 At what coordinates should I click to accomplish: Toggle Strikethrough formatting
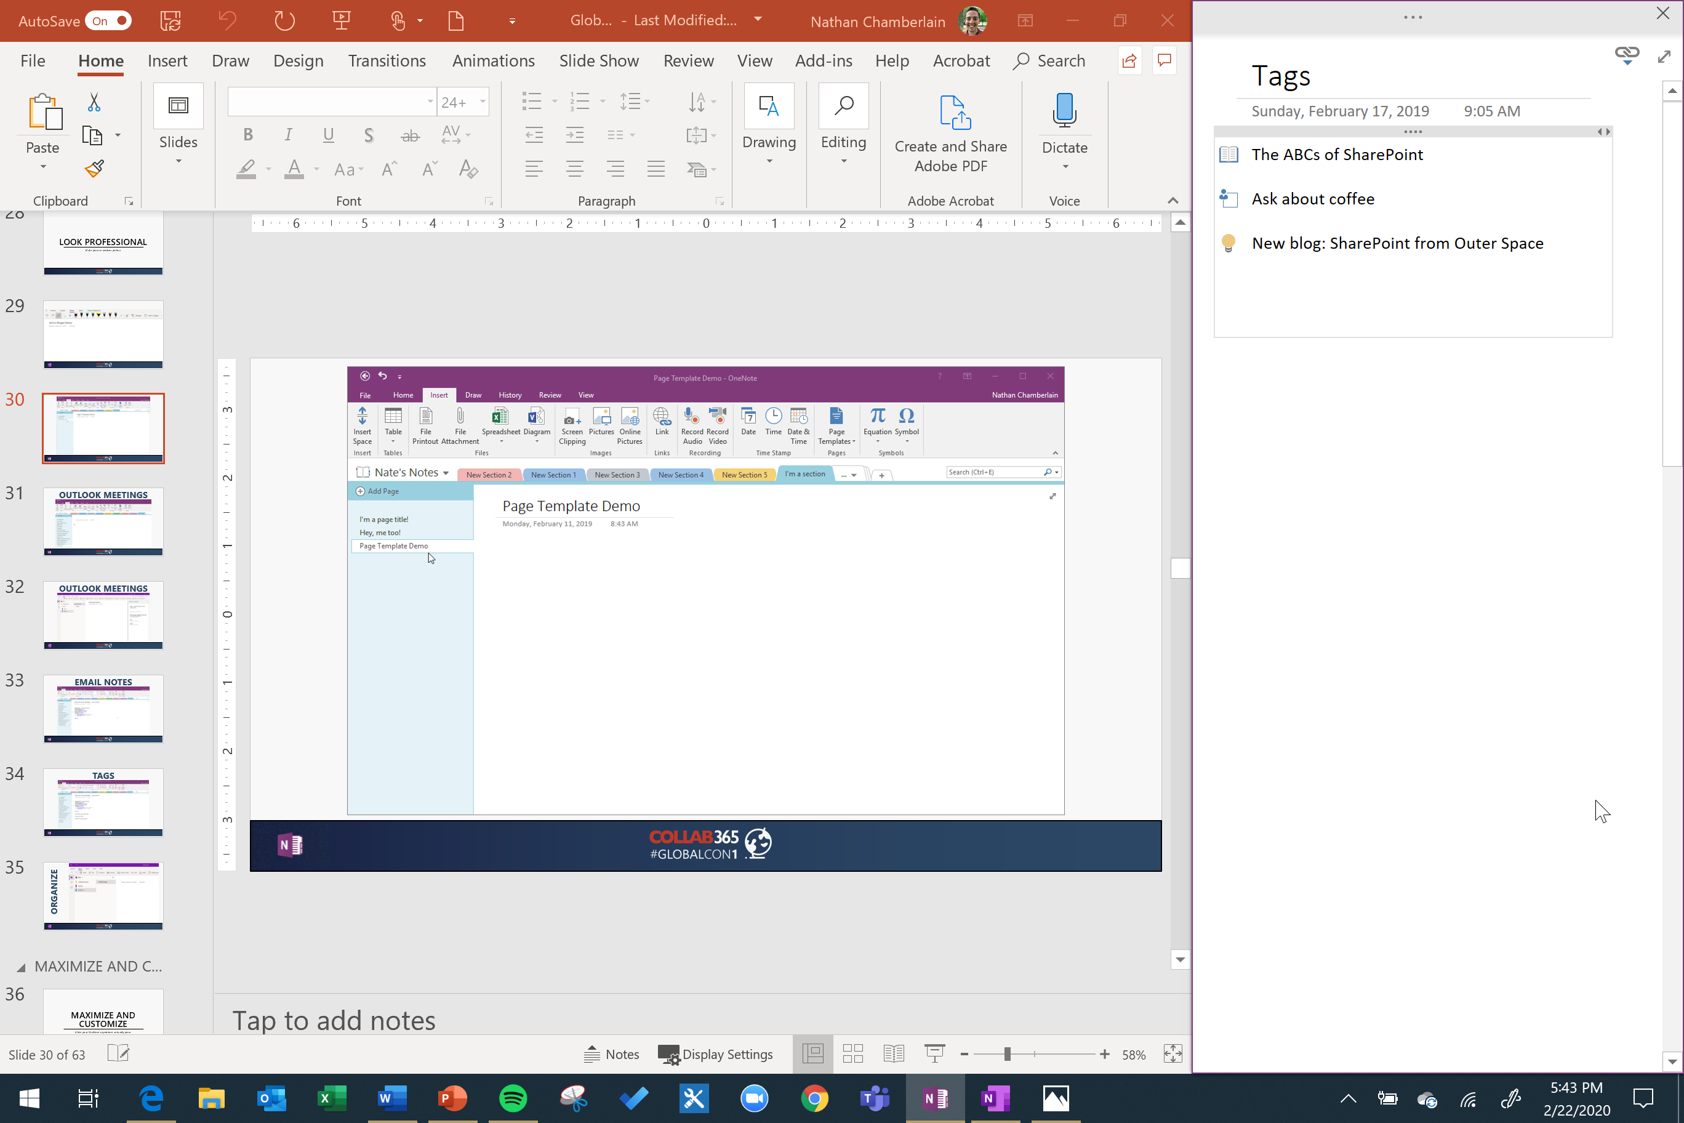pyautogui.click(x=409, y=135)
